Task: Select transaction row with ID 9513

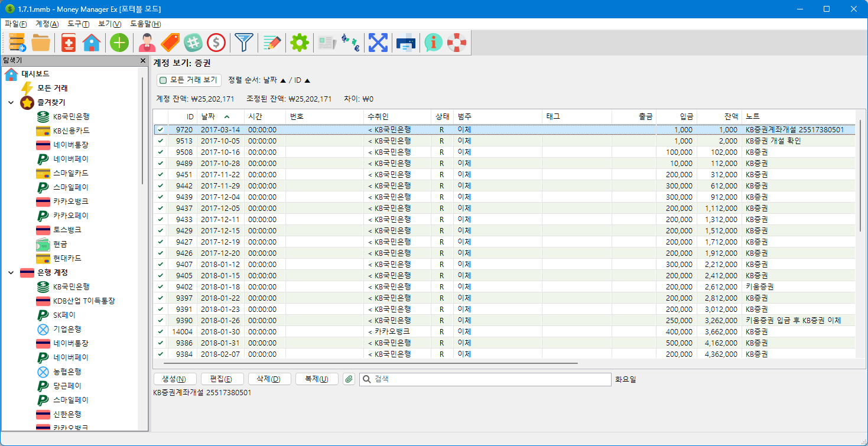Action: pos(503,141)
